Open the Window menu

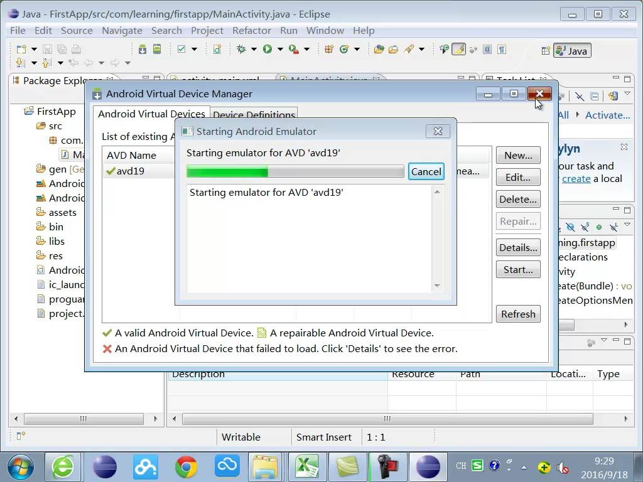(x=325, y=30)
